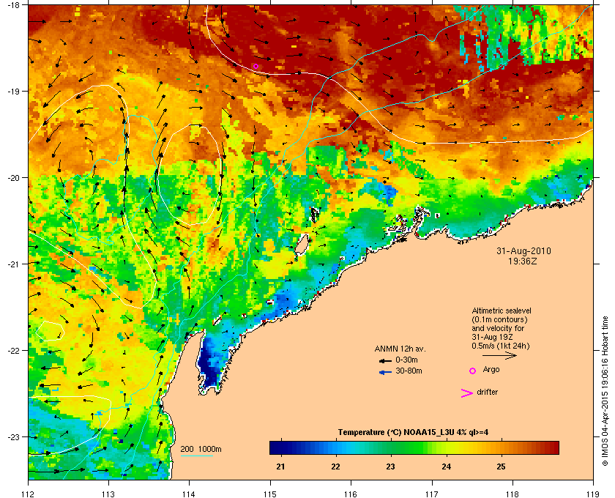This screenshot has width=615, height=498.
Task: Click the latitude axis label -23
Action: tap(13, 436)
